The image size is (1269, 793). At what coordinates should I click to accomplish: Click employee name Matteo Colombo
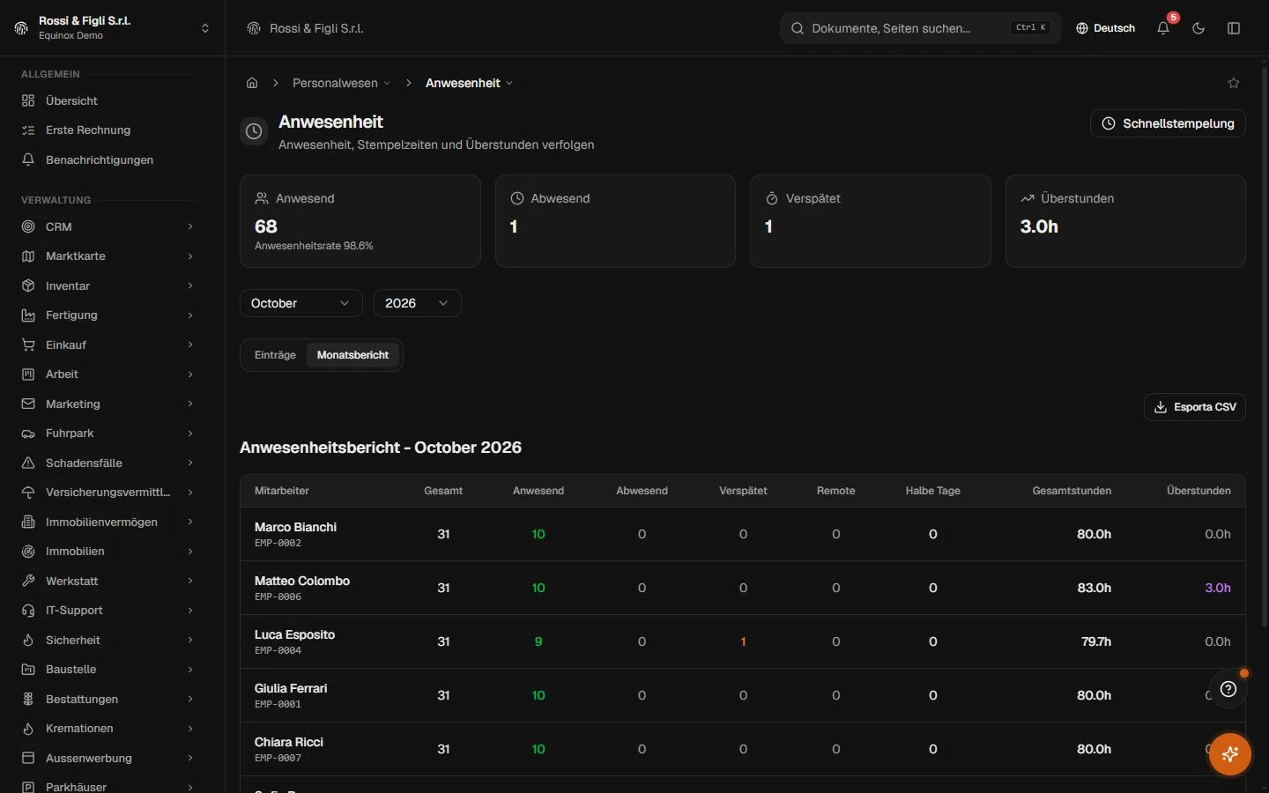pos(302,581)
